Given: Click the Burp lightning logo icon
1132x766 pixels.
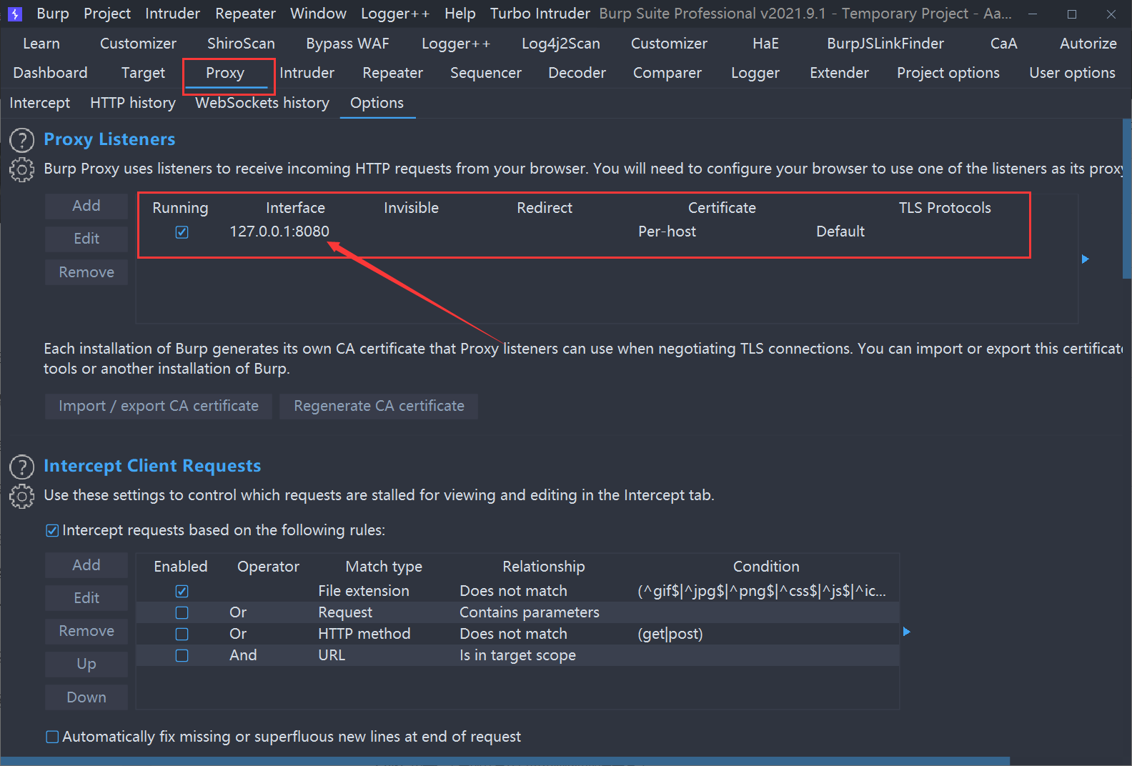Looking at the screenshot, I should [x=15, y=14].
